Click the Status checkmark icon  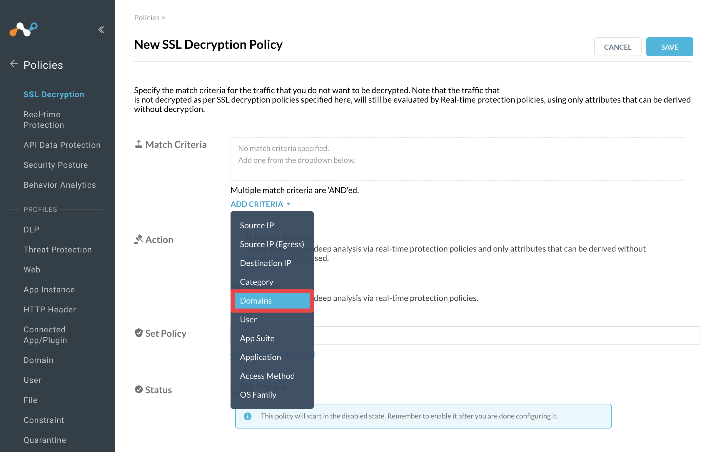(x=138, y=389)
